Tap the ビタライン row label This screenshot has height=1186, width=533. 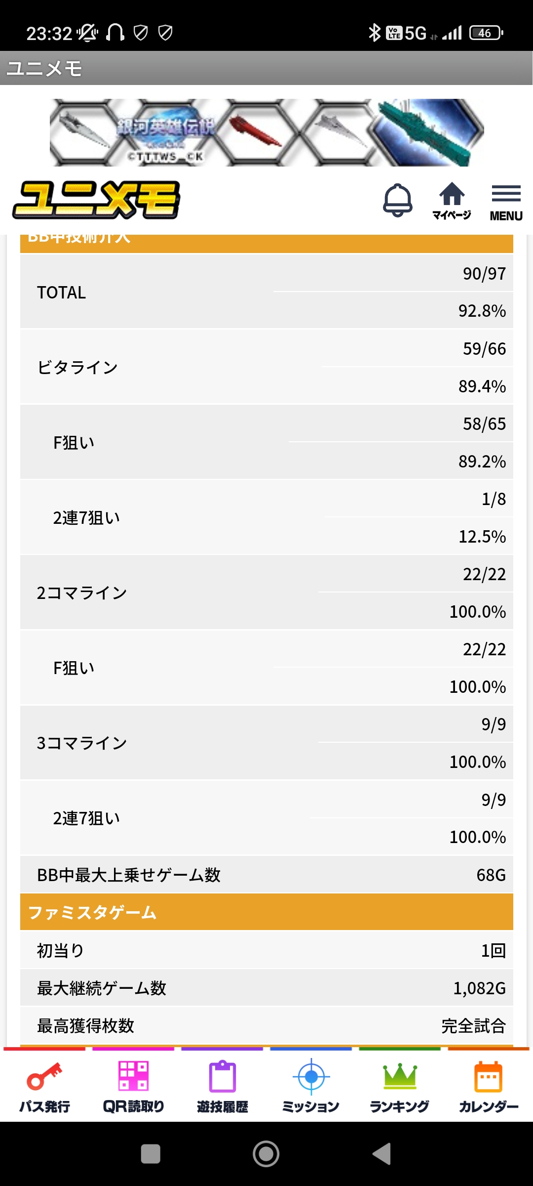pos(77,368)
